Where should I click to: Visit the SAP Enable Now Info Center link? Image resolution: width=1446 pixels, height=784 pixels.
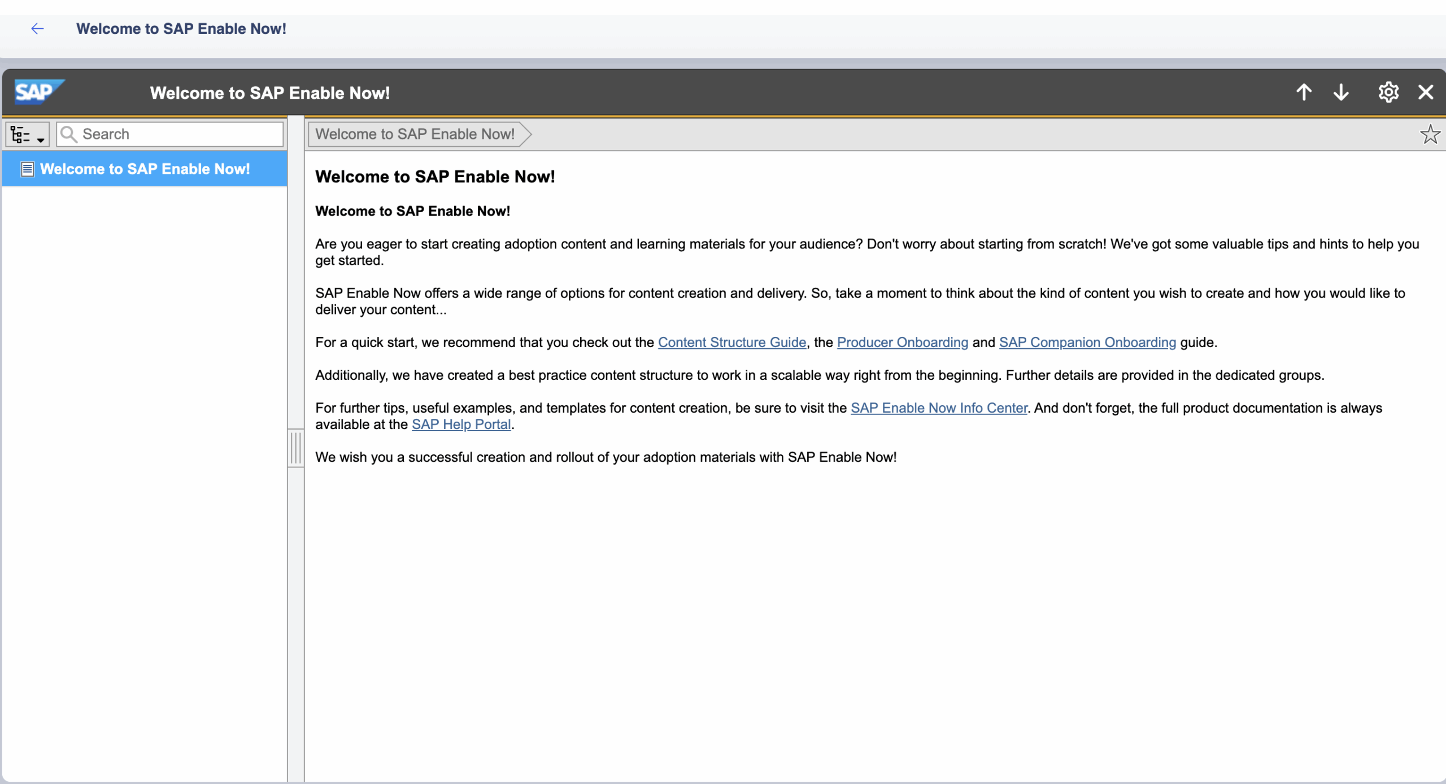coord(939,408)
